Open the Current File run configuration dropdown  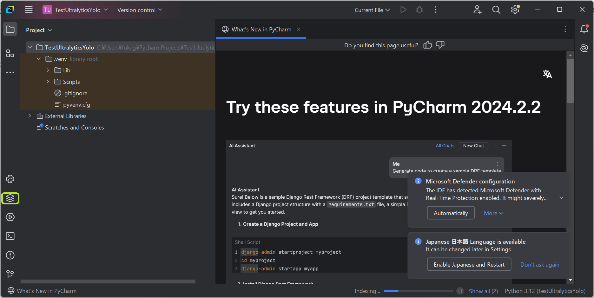372,10
